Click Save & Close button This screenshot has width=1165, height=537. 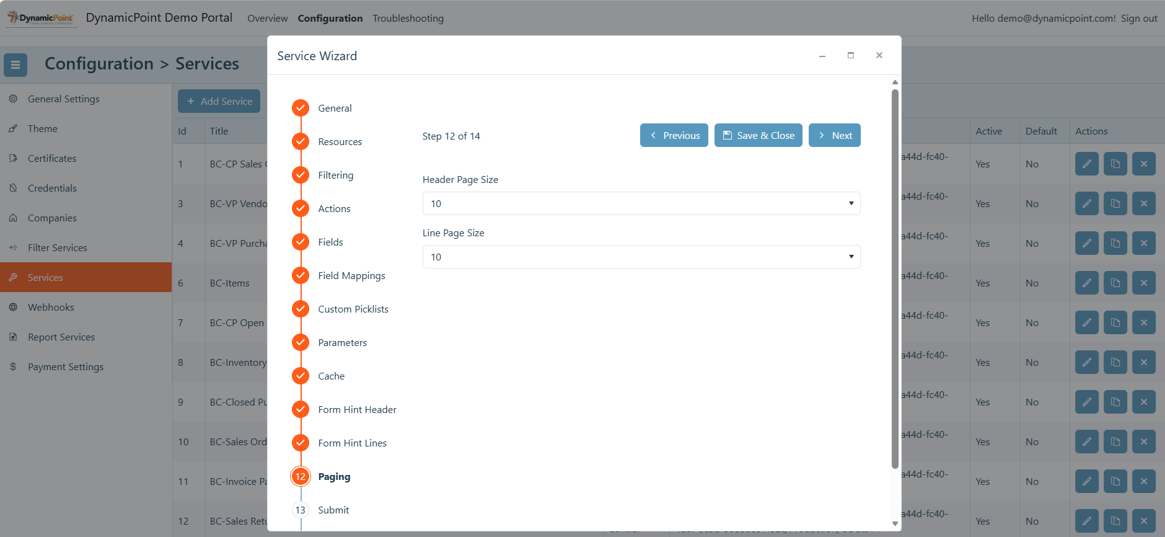click(758, 135)
